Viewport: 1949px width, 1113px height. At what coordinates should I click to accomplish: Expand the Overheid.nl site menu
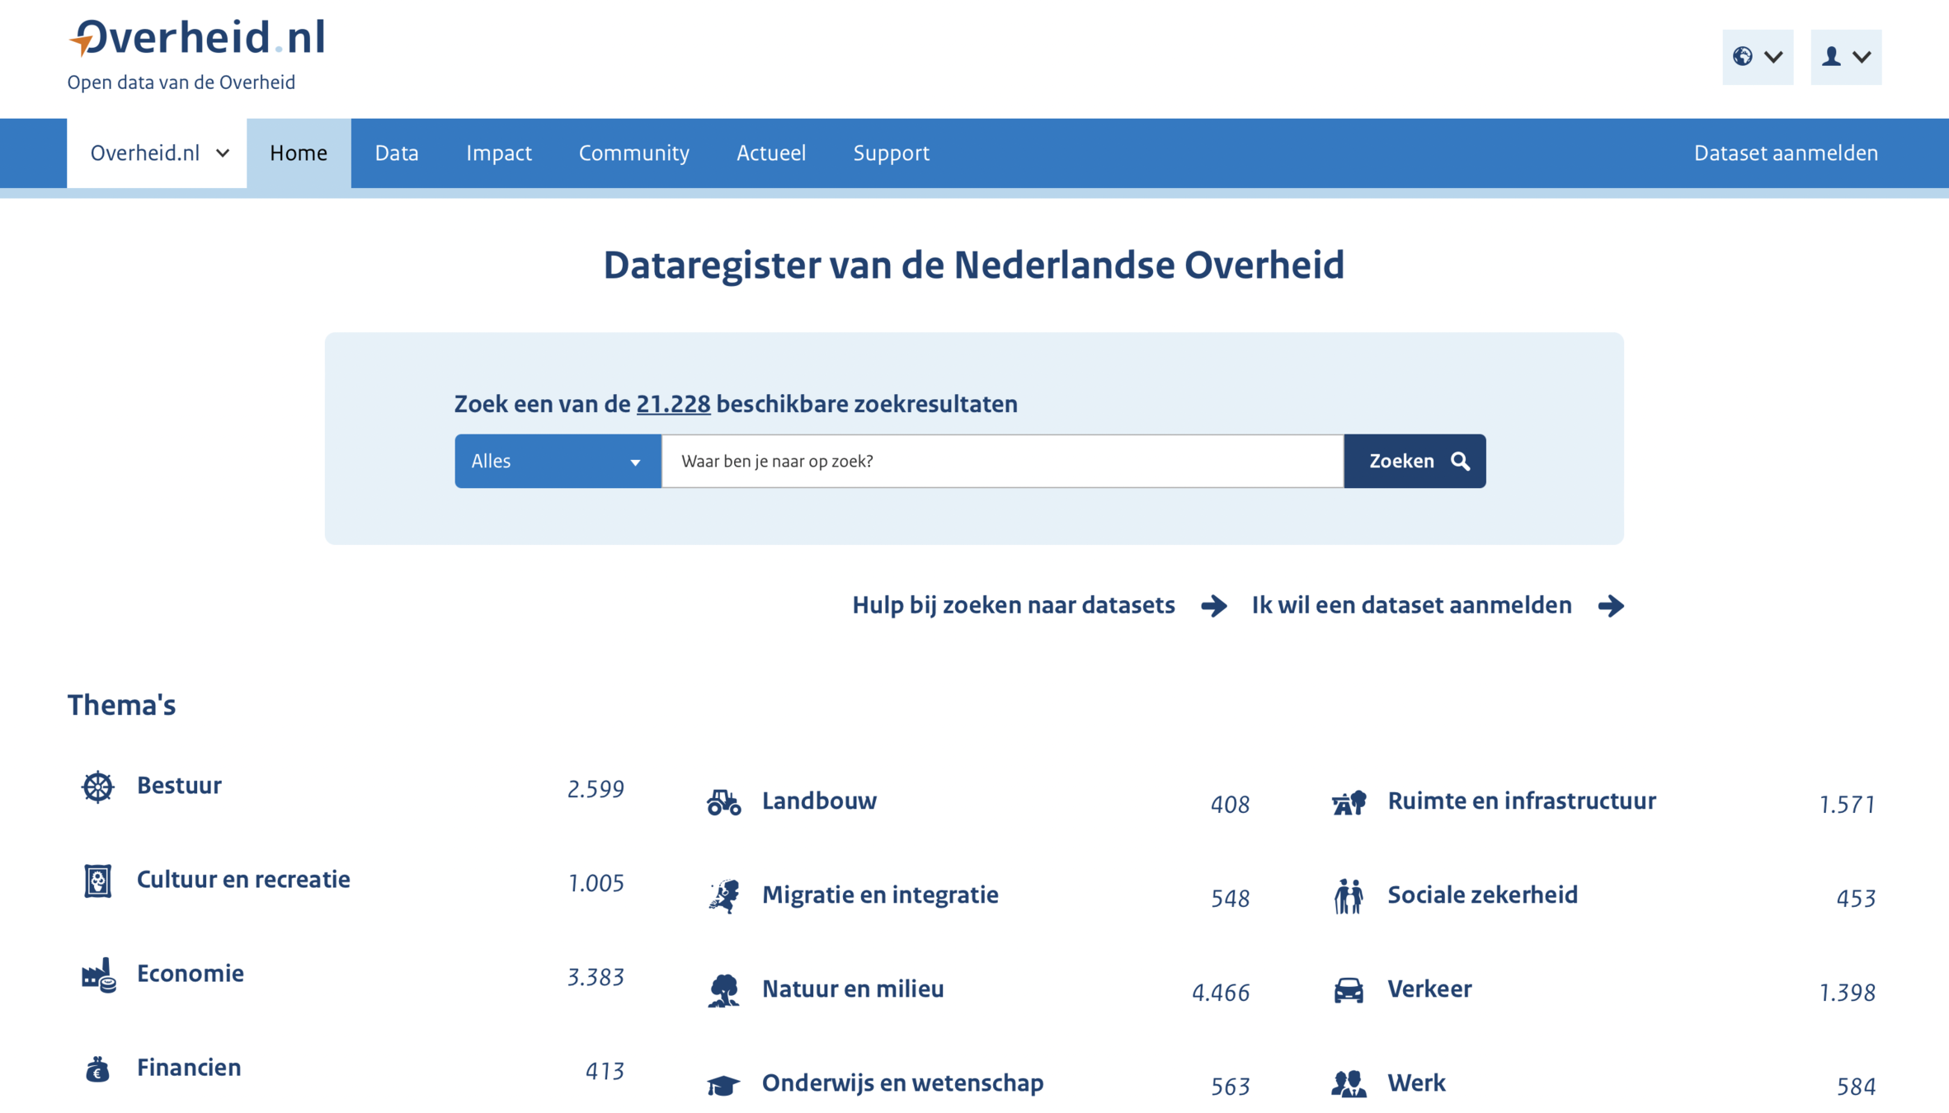tap(157, 153)
